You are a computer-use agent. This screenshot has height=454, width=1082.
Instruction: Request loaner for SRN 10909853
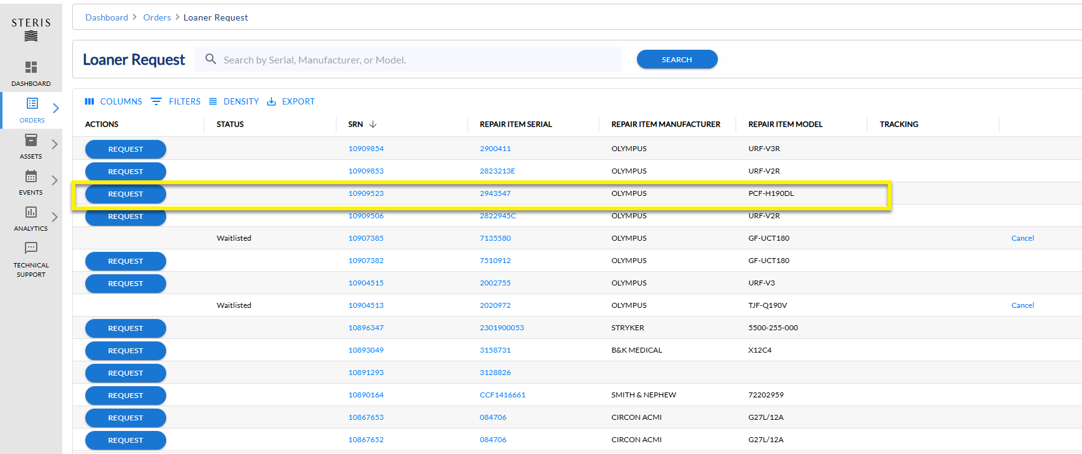tap(126, 172)
